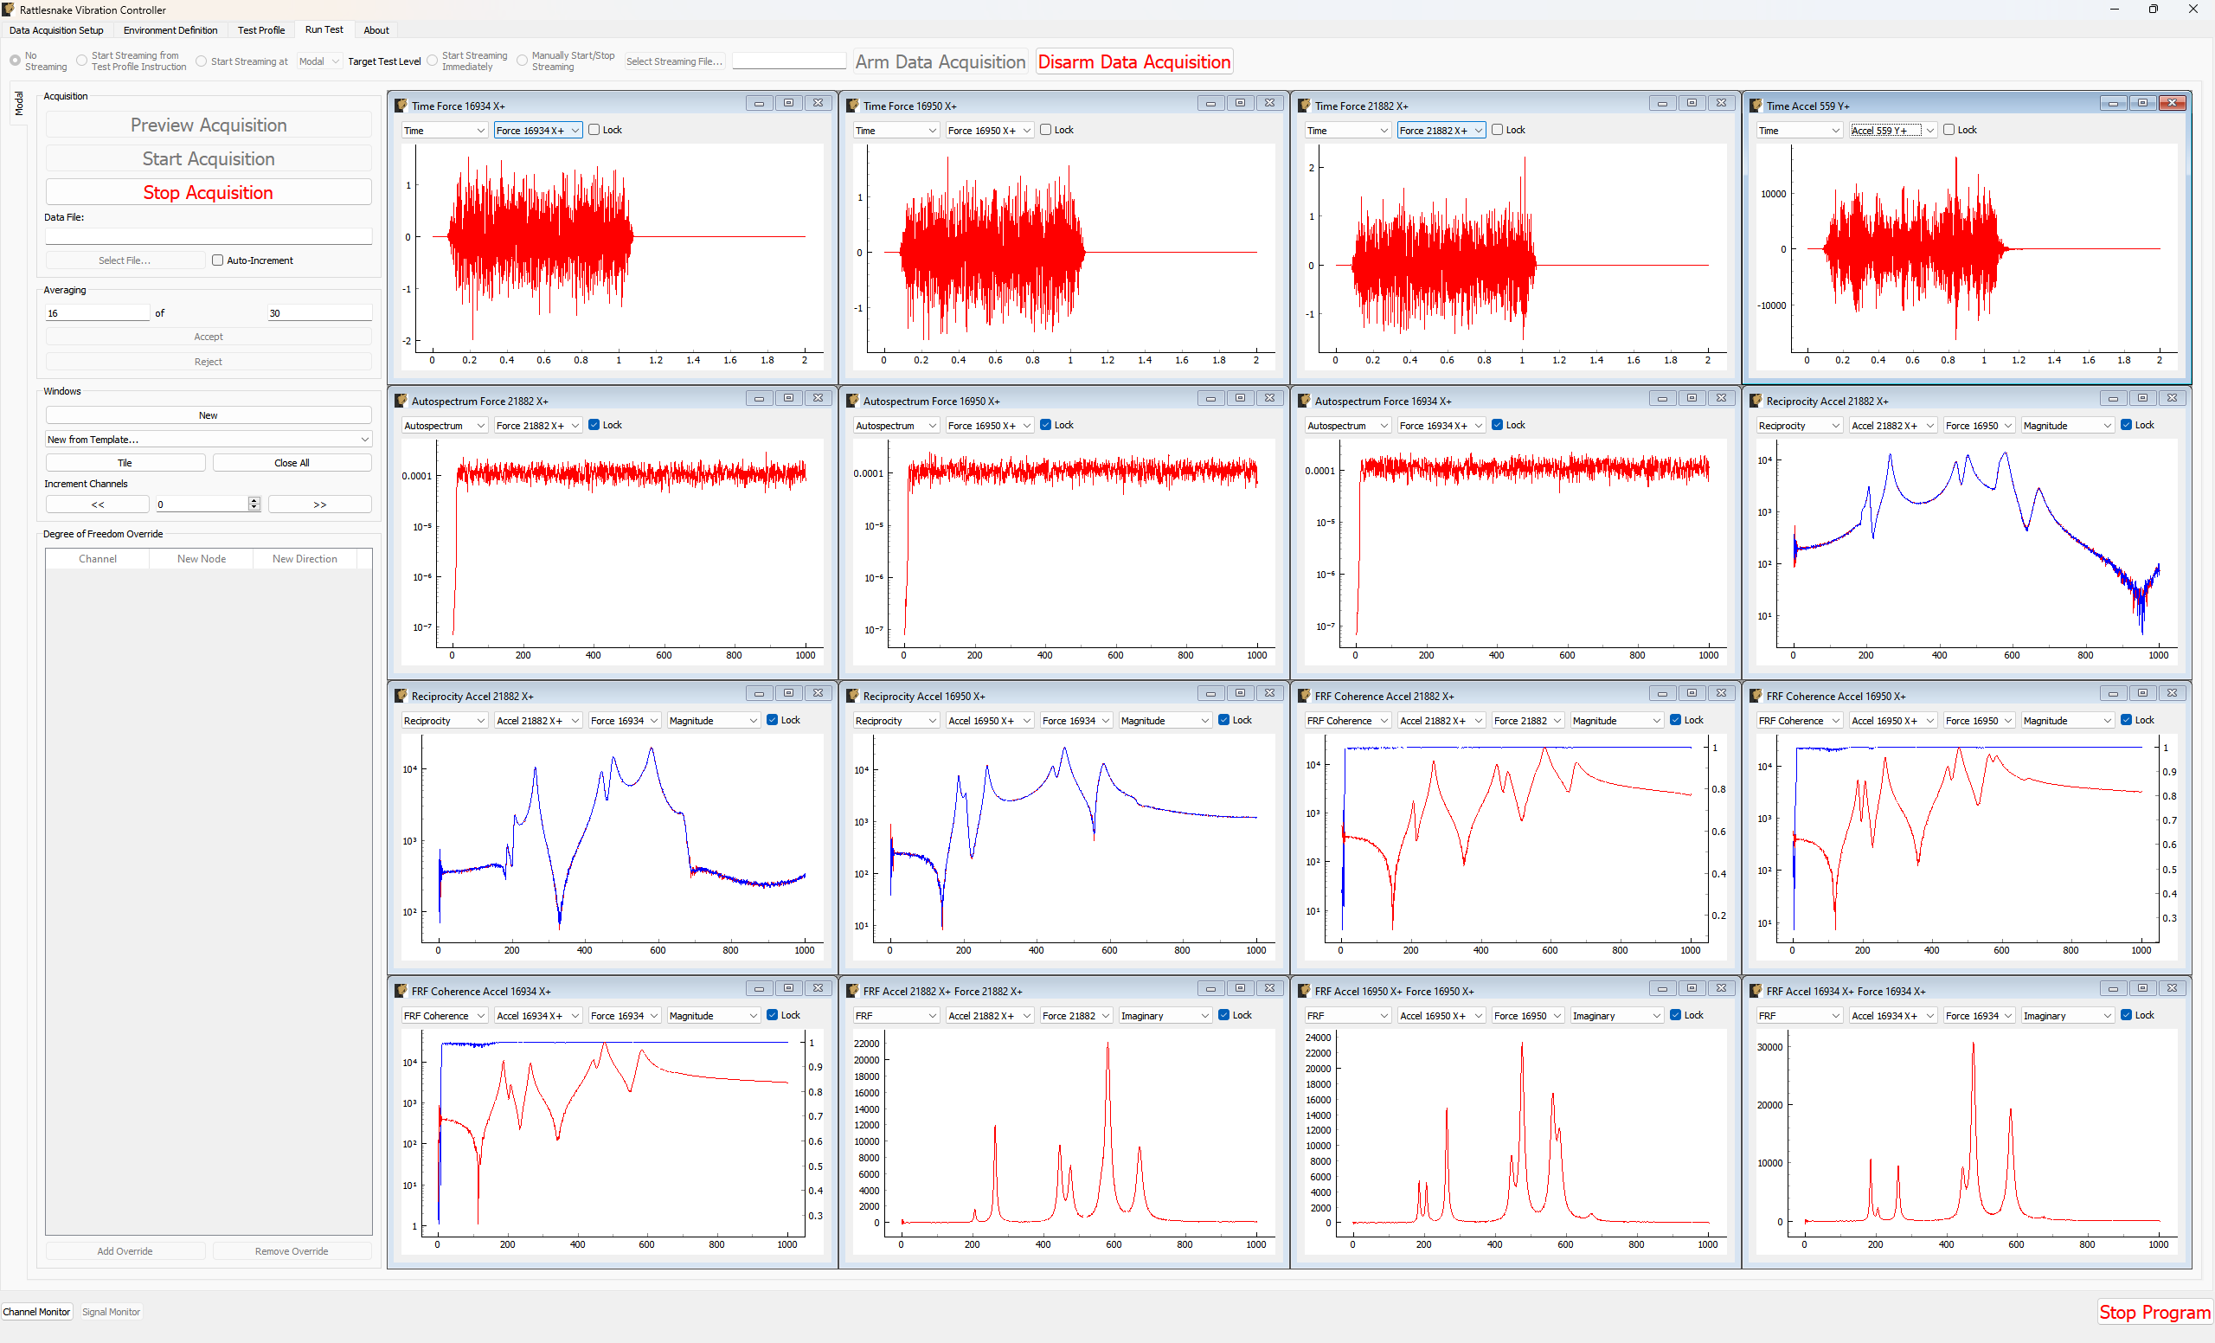Minimize the Time Force 16934 X+ plot window

click(758, 102)
